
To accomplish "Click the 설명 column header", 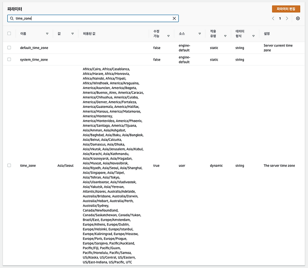I will (x=267, y=34).
